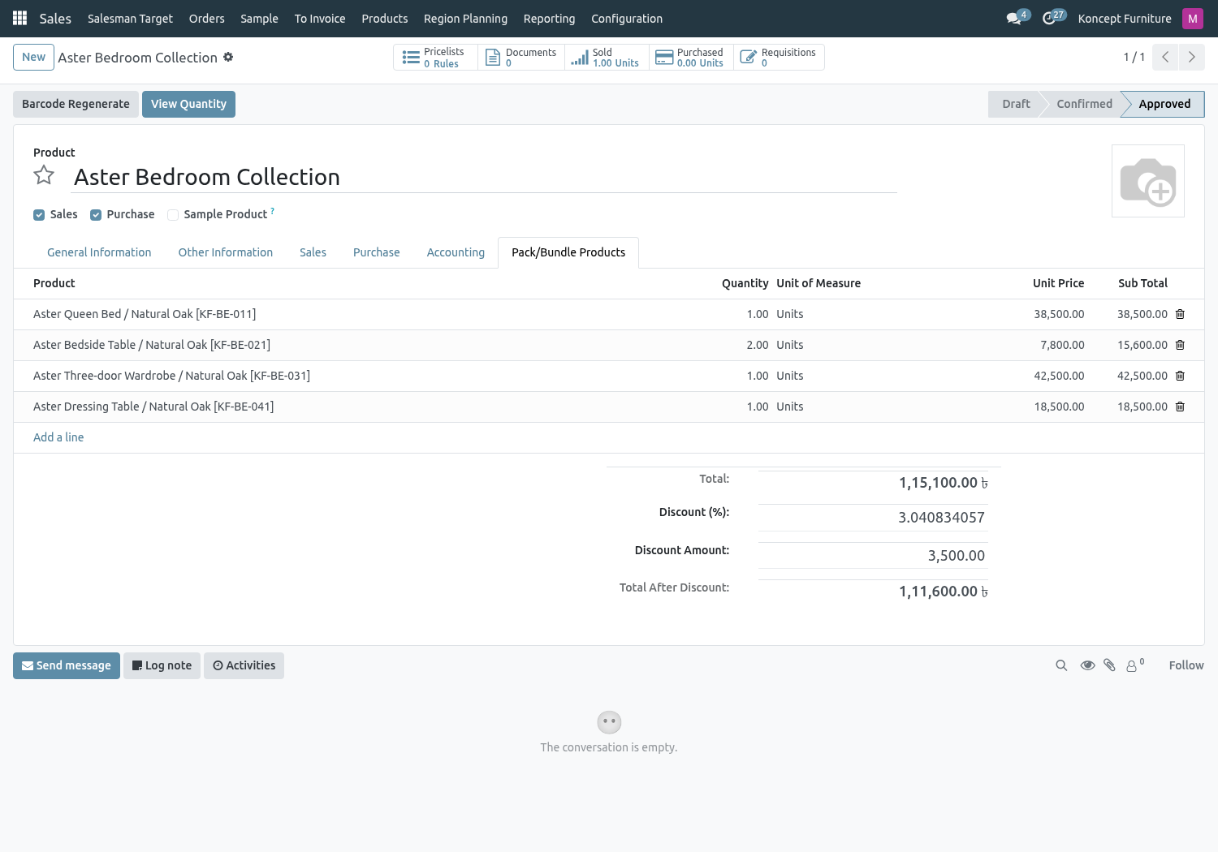Image resolution: width=1218 pixels, height=852 pixels.
Task: Switch to the Accounting tab
Action: 456,252
